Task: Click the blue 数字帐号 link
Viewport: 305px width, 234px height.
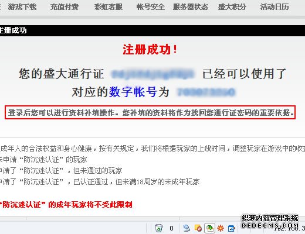Action: click(x=133, y=92)
